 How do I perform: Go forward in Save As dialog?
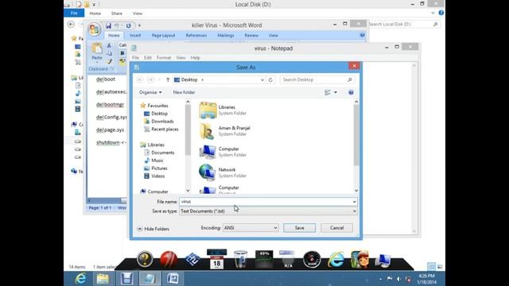(x=150, y=79)
